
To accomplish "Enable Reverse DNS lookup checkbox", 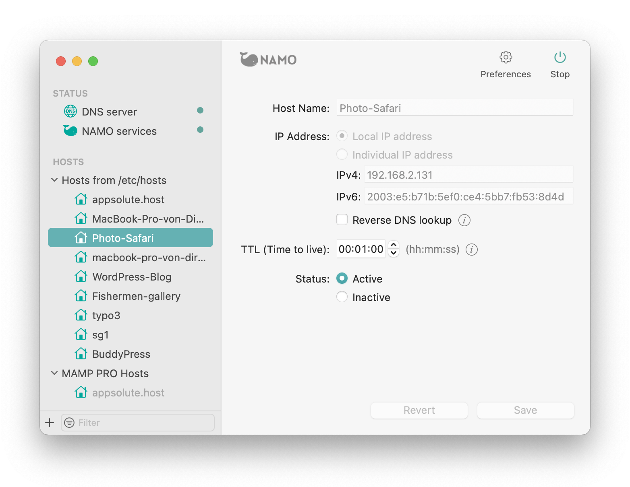I will (x=342, y=219).
